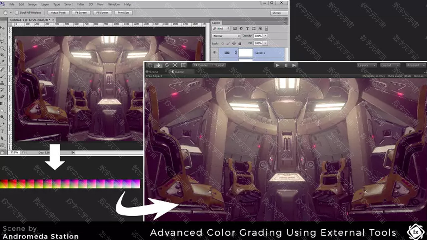
Task: Click the Print Size button
Action: click(123, 13)
